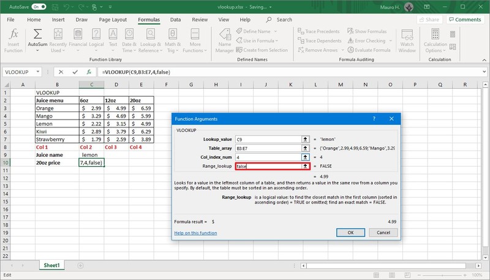
Task: Open the More Functions menu
Action: 195,40
